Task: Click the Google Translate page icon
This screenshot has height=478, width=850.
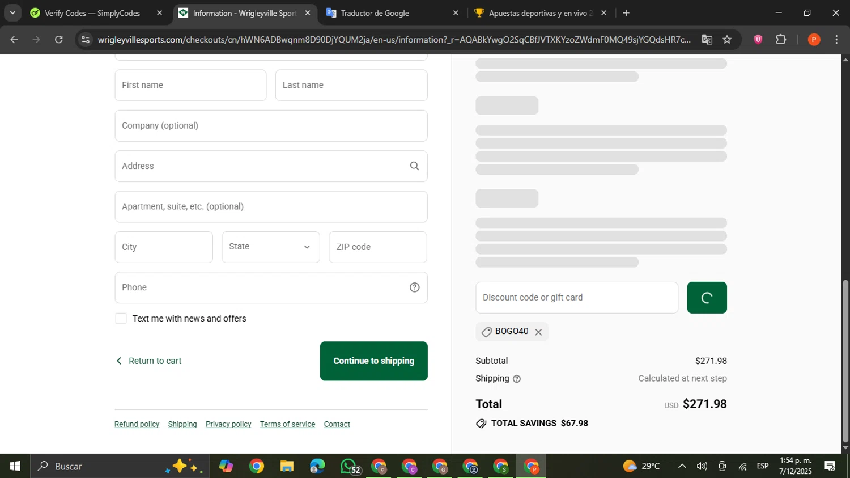Action: (707, 40)
